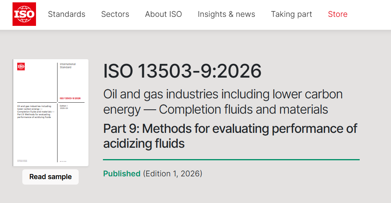Image resolution: width=391 pixels, height=203 pixels.
Task: Click the small ISO logo on the cover
Action: coord(21,67)
